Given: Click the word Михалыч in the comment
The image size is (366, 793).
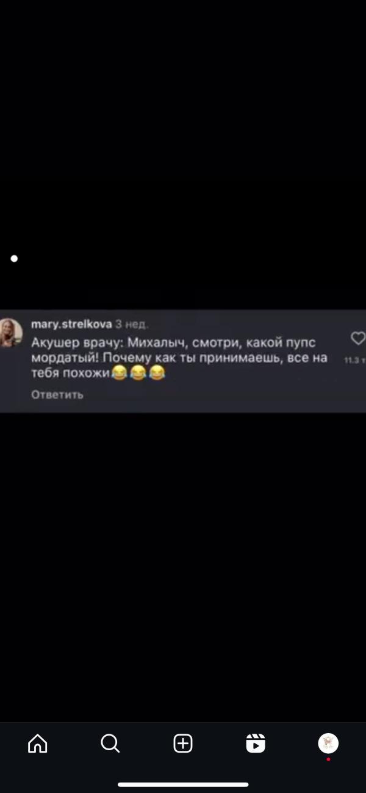Looking at the screenshot, I should [x=156, y=342].
